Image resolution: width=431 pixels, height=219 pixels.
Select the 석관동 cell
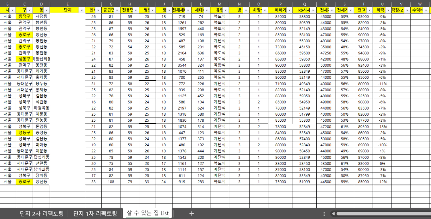pyautogui.click(x=41, y=101)
